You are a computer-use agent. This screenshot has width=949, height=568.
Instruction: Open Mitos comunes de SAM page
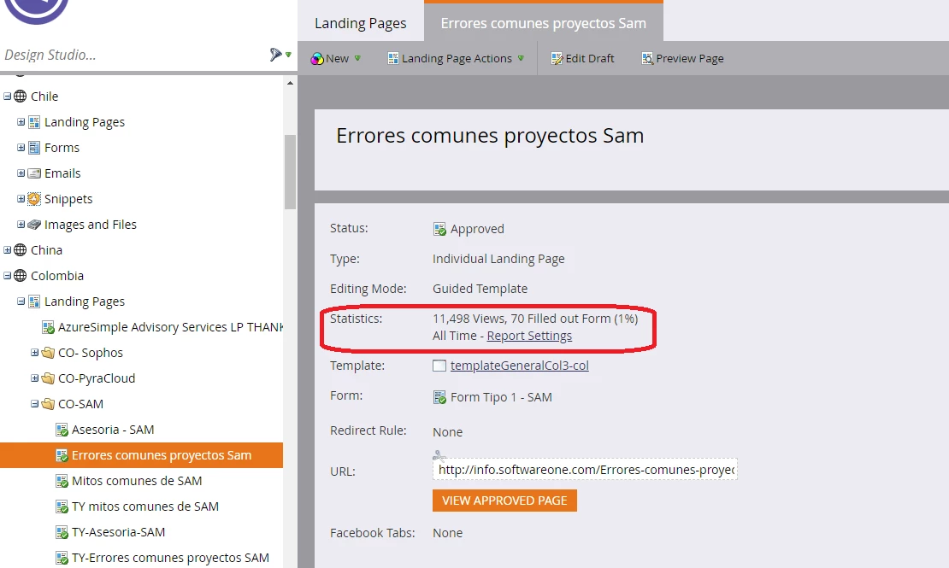pyautogui.click(x=137, y=481)
